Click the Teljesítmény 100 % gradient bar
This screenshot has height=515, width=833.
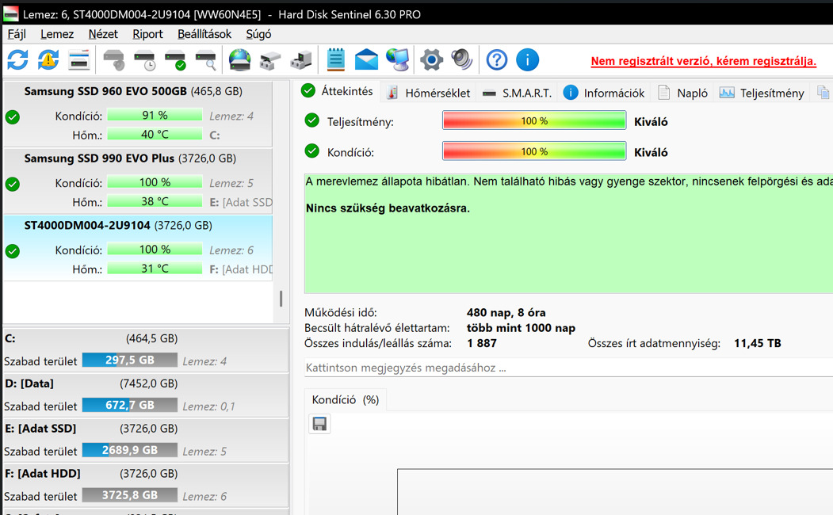(534, 120)
